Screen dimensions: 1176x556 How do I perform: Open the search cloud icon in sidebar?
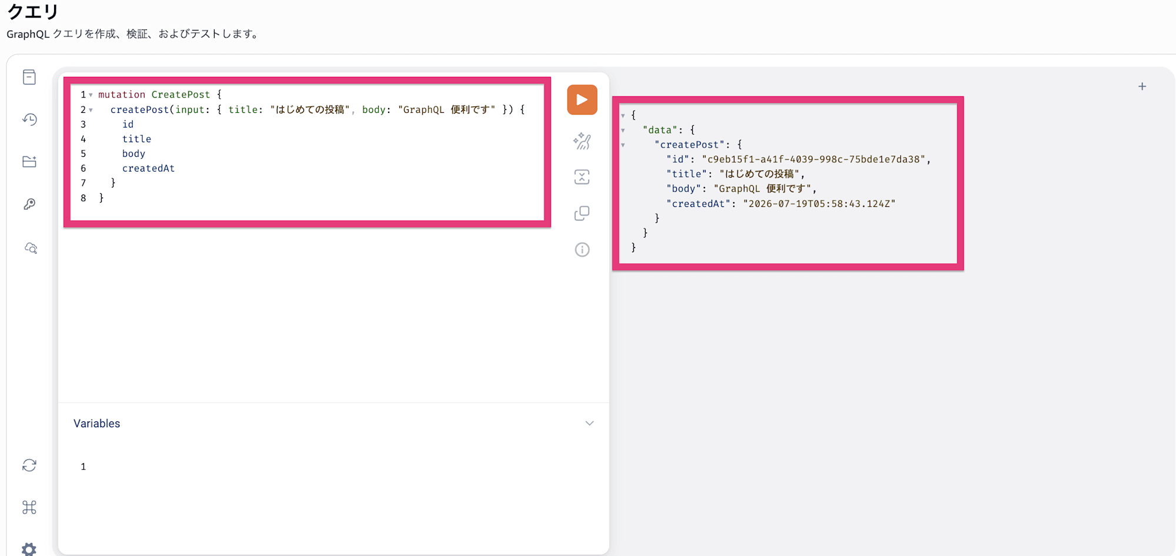pos(31,248)
